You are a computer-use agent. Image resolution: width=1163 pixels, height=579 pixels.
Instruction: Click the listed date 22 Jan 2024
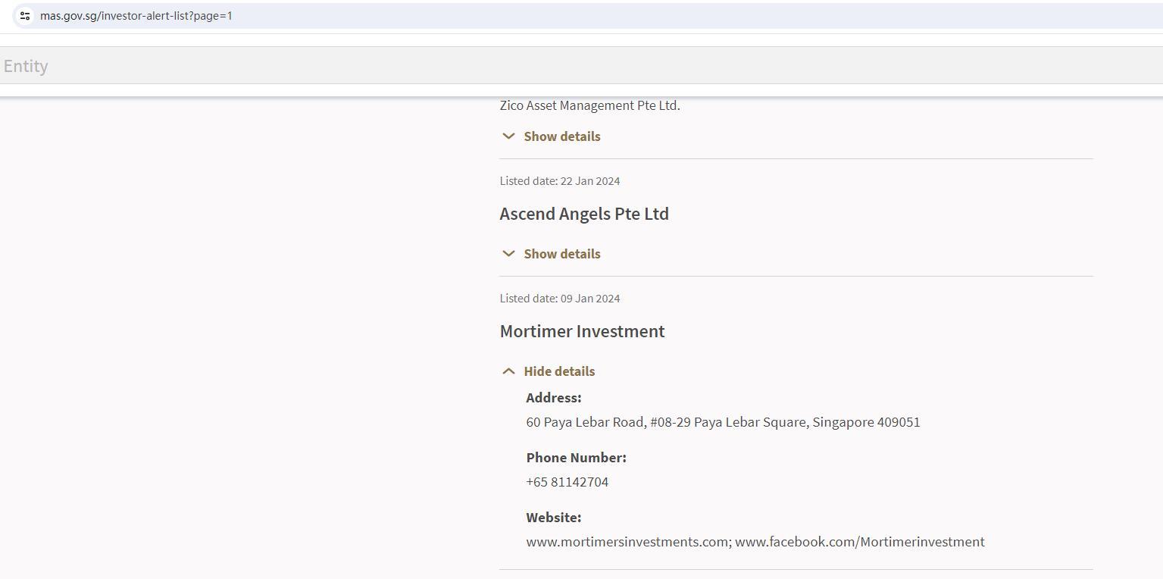pos(559,181)
